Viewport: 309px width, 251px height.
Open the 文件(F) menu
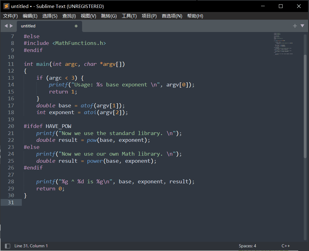(x=10, y=16)
